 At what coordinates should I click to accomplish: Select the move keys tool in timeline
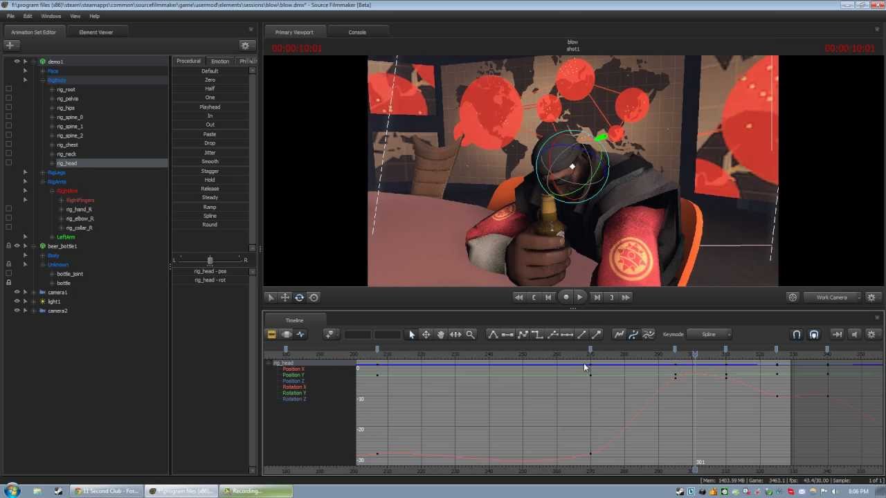pos(426,334)
